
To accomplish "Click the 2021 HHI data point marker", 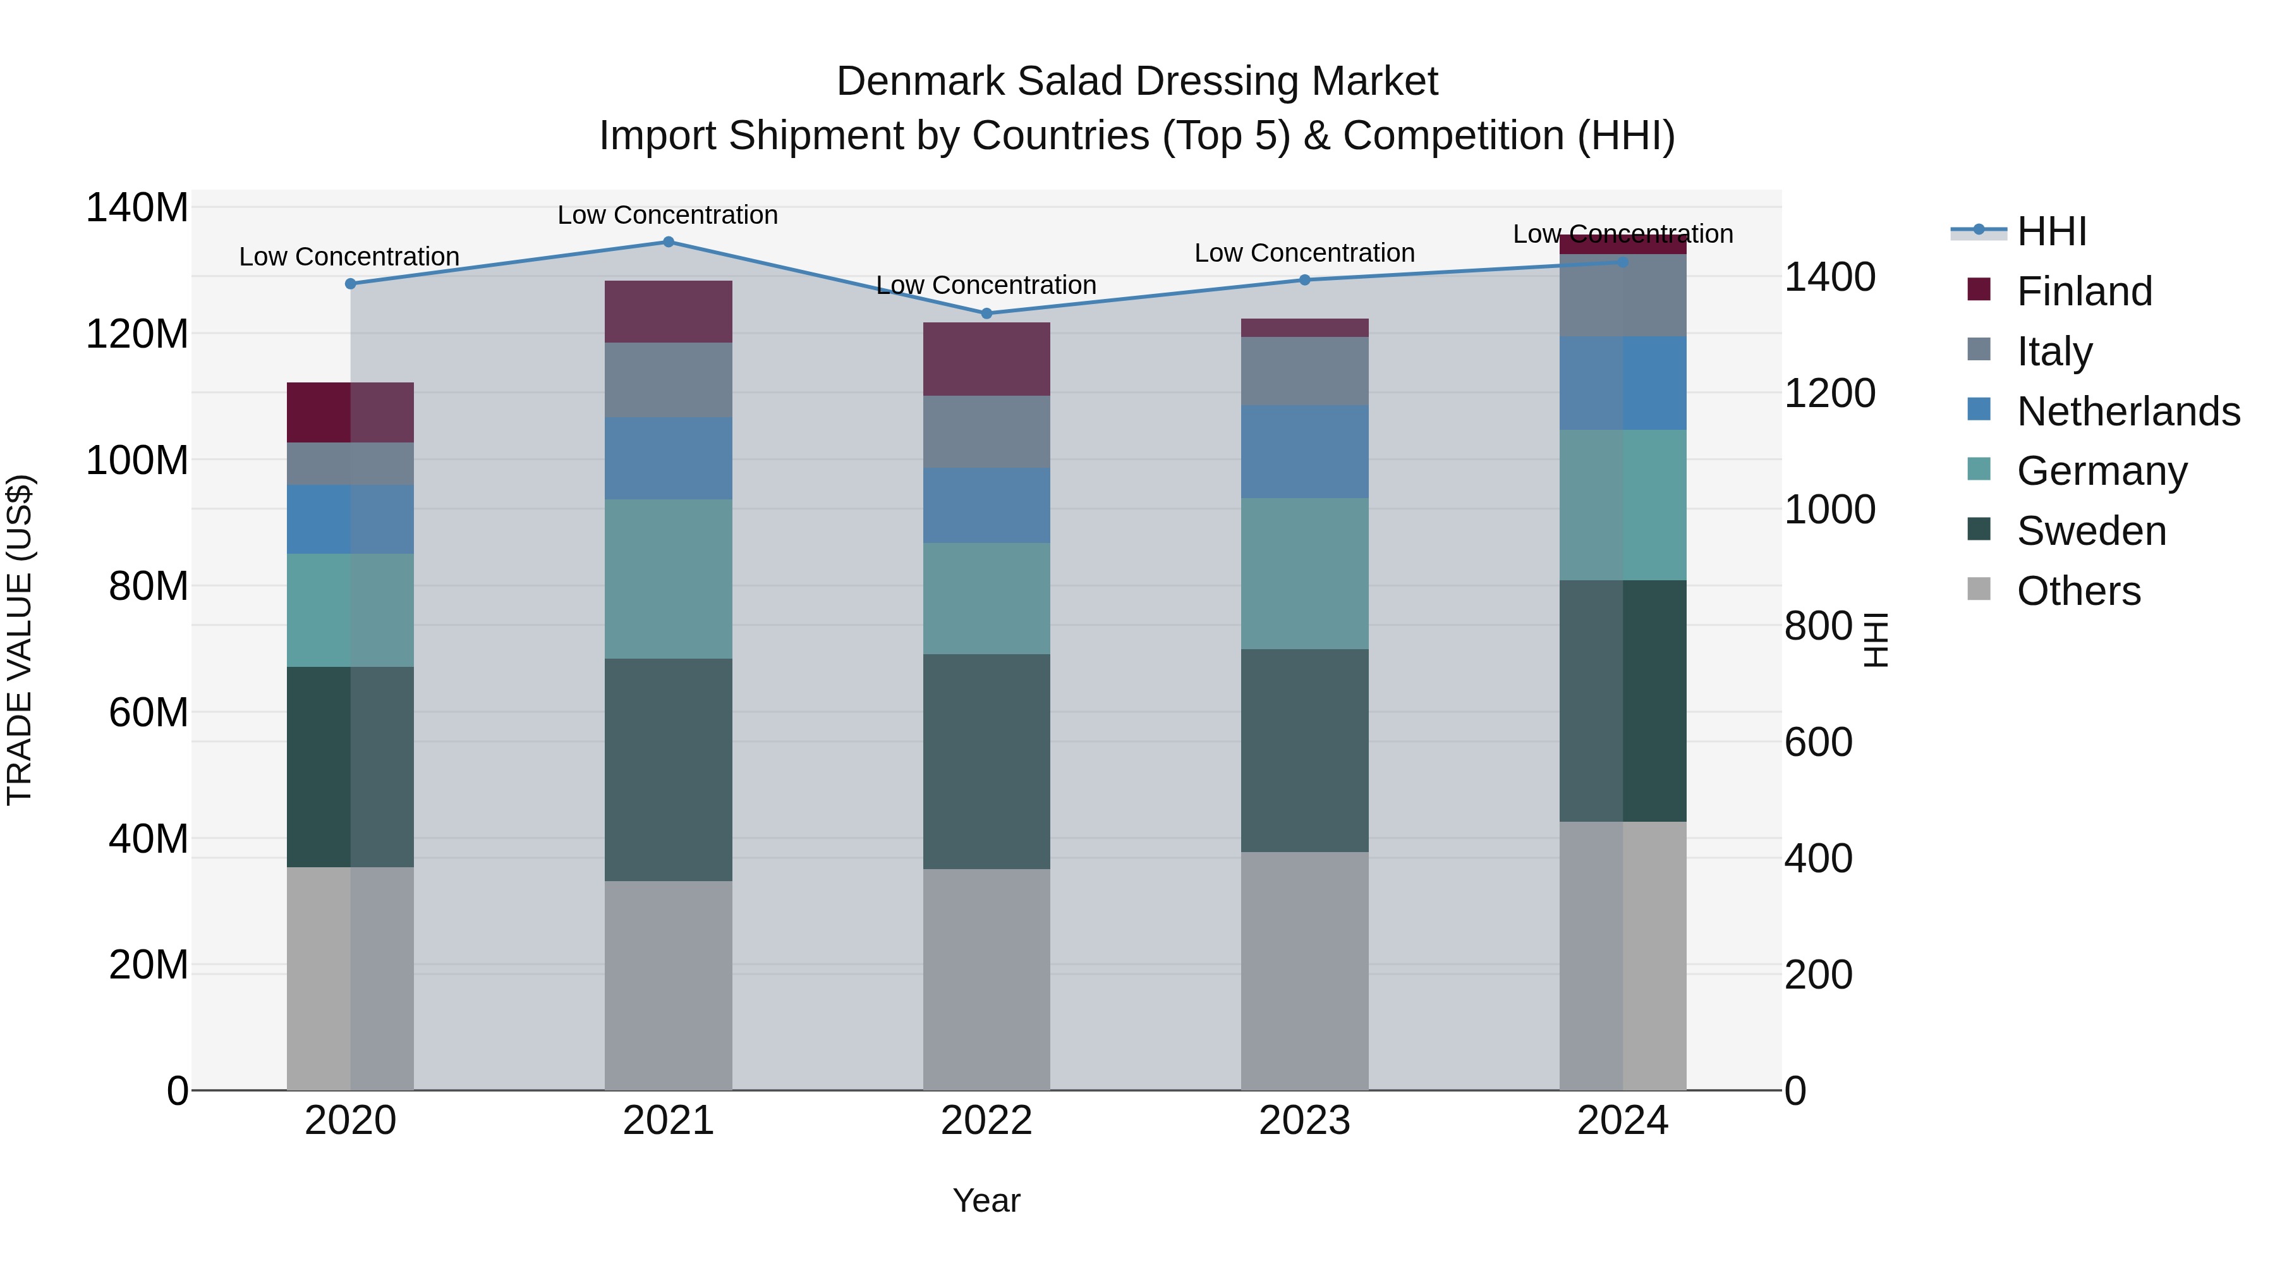I will [669, 242].
